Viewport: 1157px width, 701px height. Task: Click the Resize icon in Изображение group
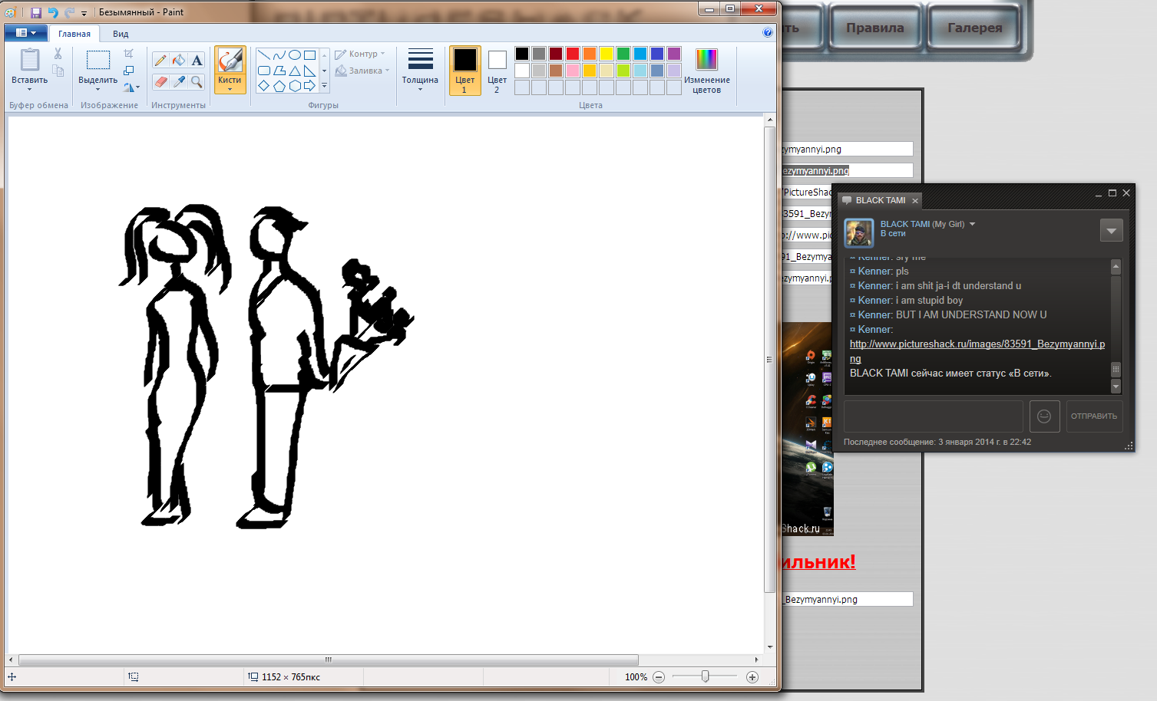[128, 70]
